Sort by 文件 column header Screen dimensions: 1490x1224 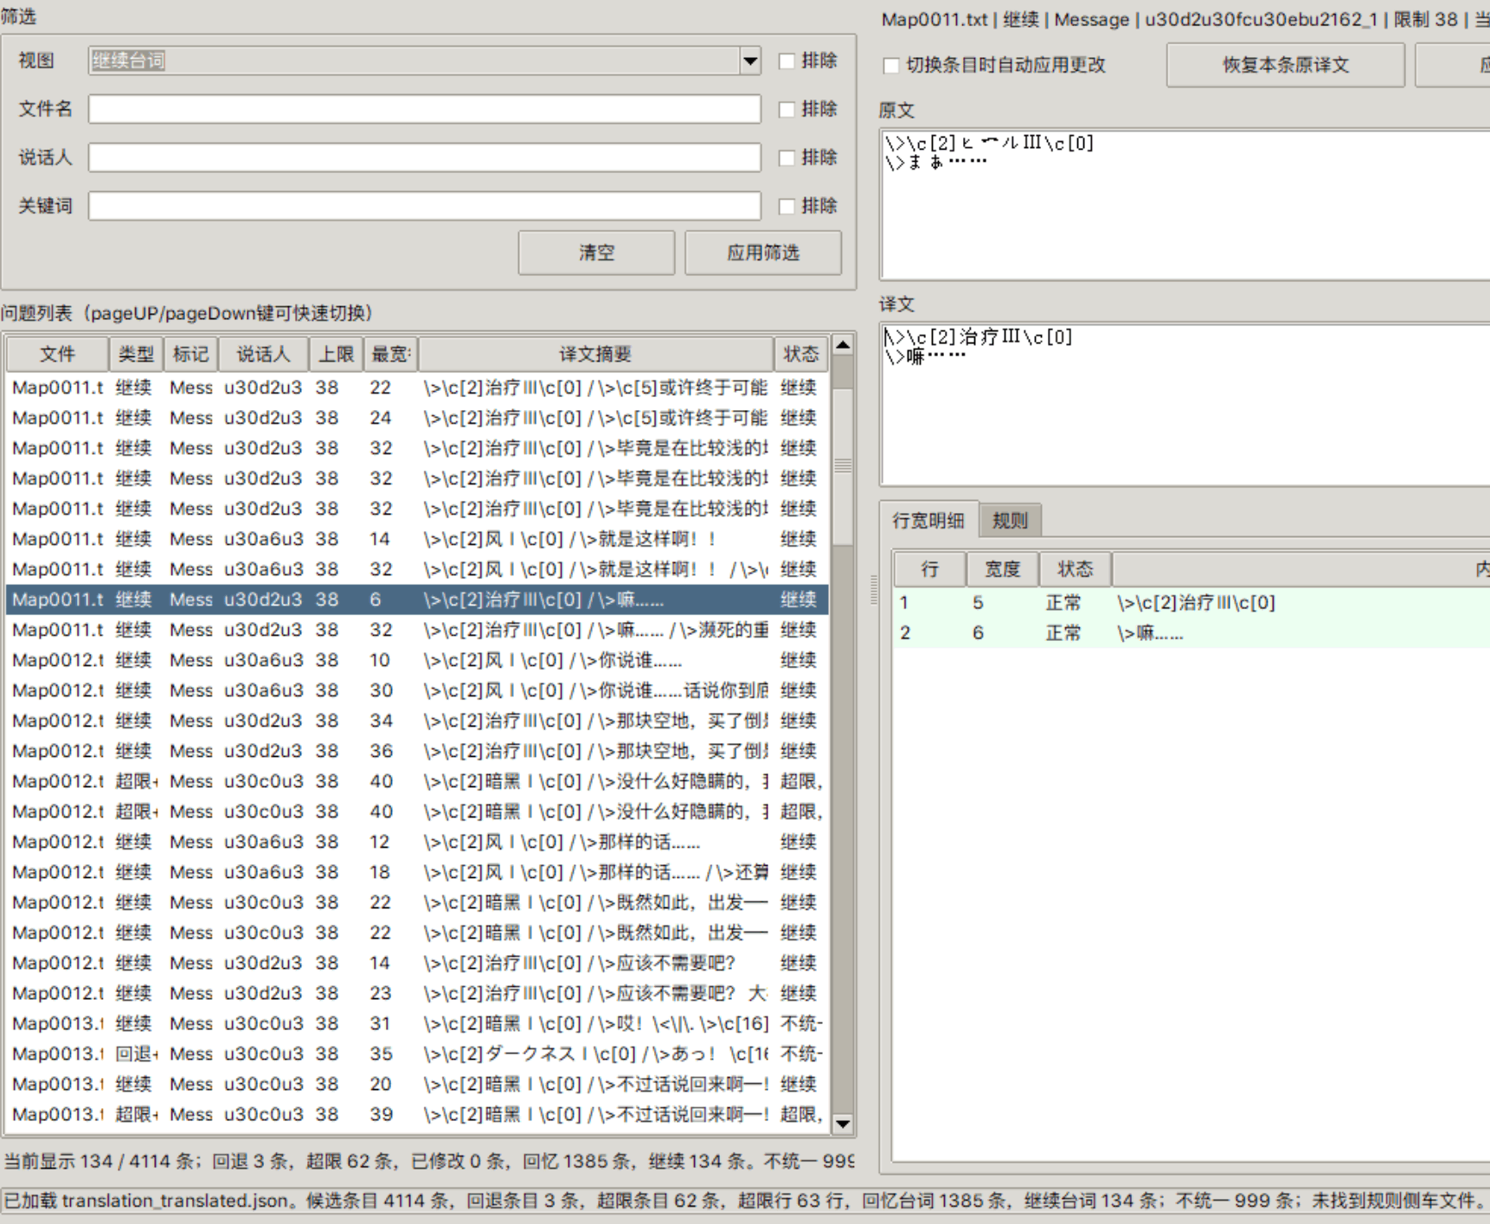[57, 354]
